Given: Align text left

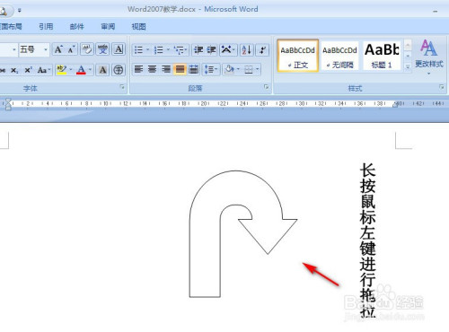Looking at the screenshot, I should click(138, 70).
